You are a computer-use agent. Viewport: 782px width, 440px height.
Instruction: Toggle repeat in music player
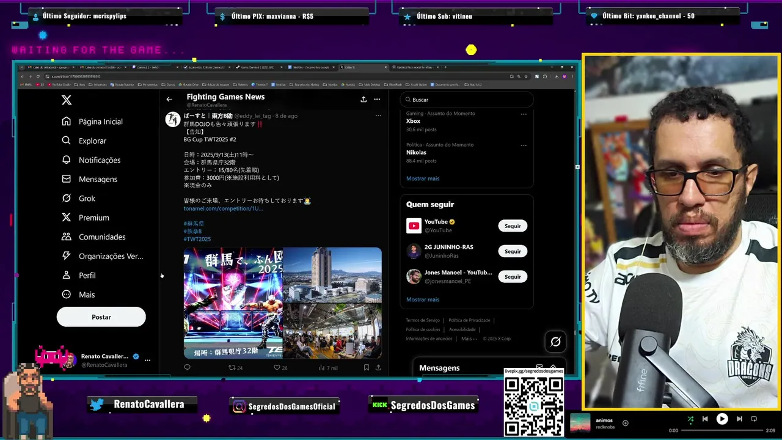(x=754, y=419)
